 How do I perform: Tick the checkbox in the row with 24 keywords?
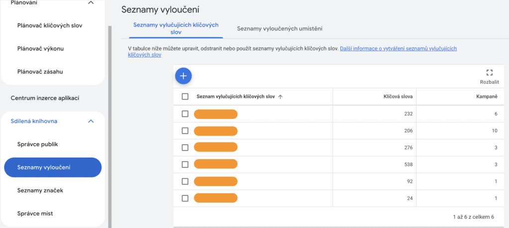click(185, 198)
